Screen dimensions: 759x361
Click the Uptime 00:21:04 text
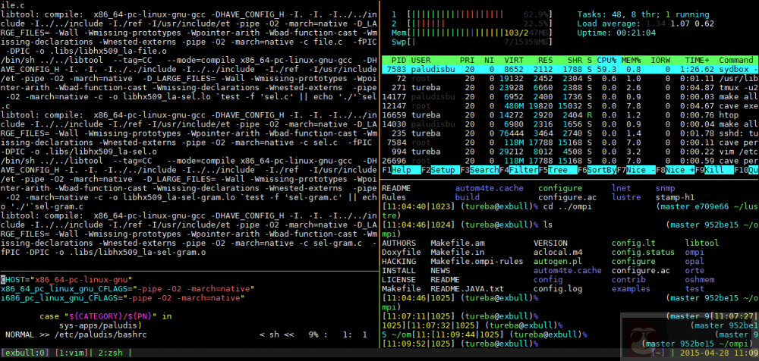click(x=616, y=33)
